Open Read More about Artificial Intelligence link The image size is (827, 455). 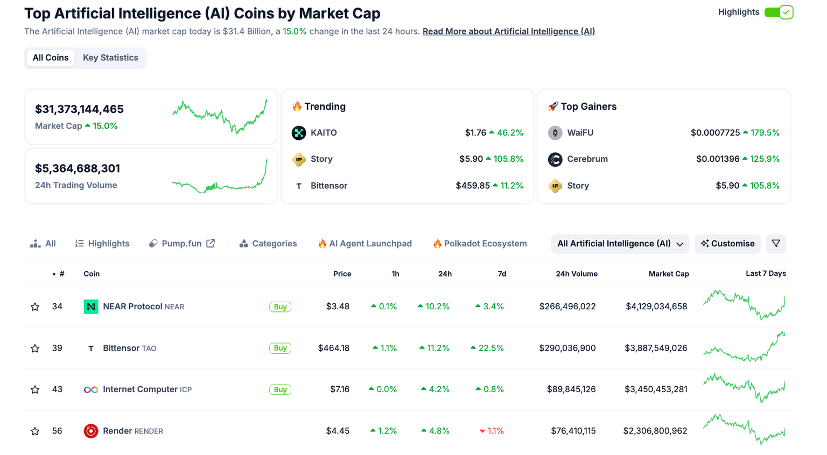(x=508, y=31)
